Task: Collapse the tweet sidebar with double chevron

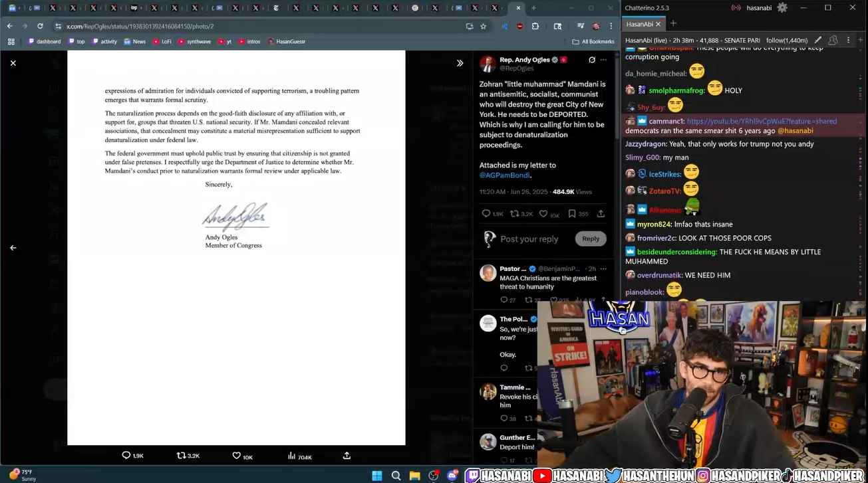Action: point(460,63)
